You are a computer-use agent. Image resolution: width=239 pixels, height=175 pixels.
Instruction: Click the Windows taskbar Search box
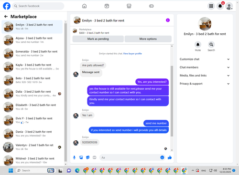pos(35,170)
